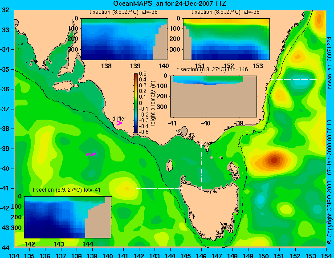The width and height of the screenshot is (334, 258).
Task: Click the main x-axis label 134
Action: pyautogui.click(x=15, y=256)
